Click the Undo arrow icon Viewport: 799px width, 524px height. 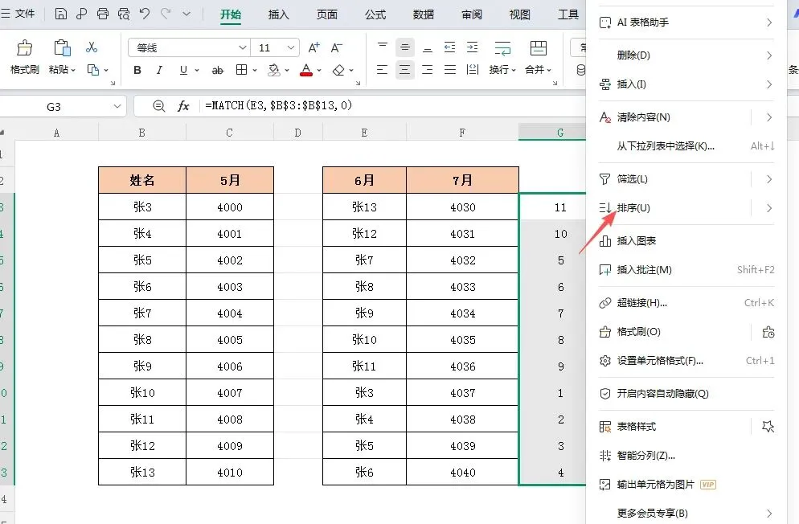145,14
